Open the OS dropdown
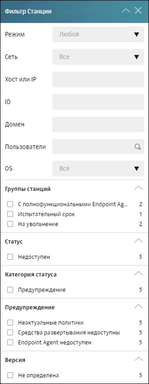This screenshot has width=149, height=384. (x=98, y=168)
